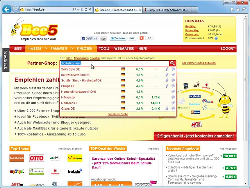Click the browser back arrow button

(x=7, y=9)
